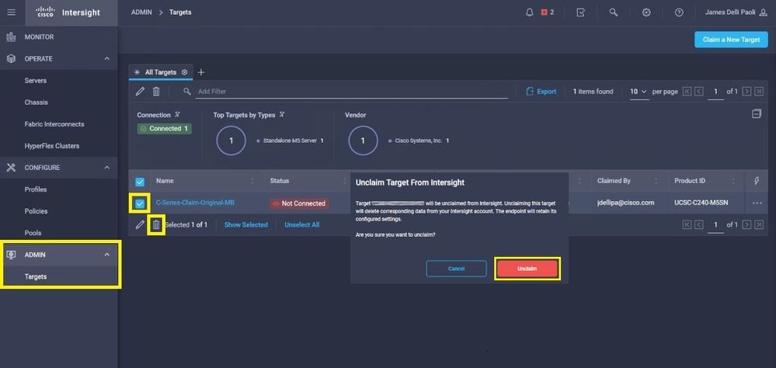Click the edit pencil in bottom toolbar
The height and width of the screenshot is (368, 776).
pos(140,224)
